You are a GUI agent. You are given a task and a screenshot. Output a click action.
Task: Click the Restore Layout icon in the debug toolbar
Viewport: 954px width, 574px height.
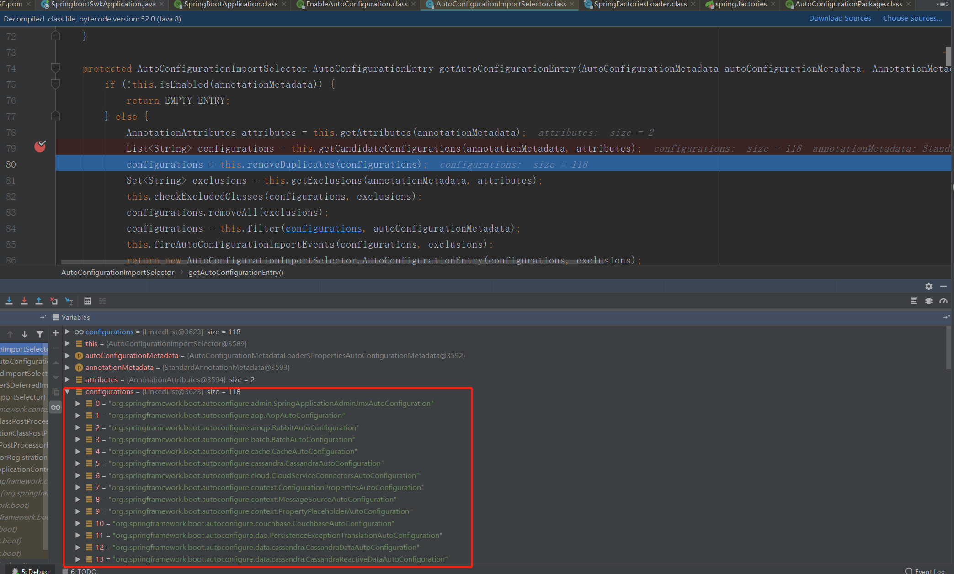pyautogui.click(x=914, y=301)
